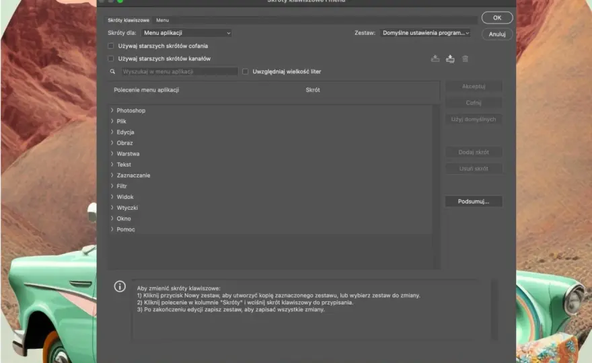The height and width of the screenshot is (363, 592).
Task: Check Uwzględniaj wielkość liter option
Action: coord(246,71)
